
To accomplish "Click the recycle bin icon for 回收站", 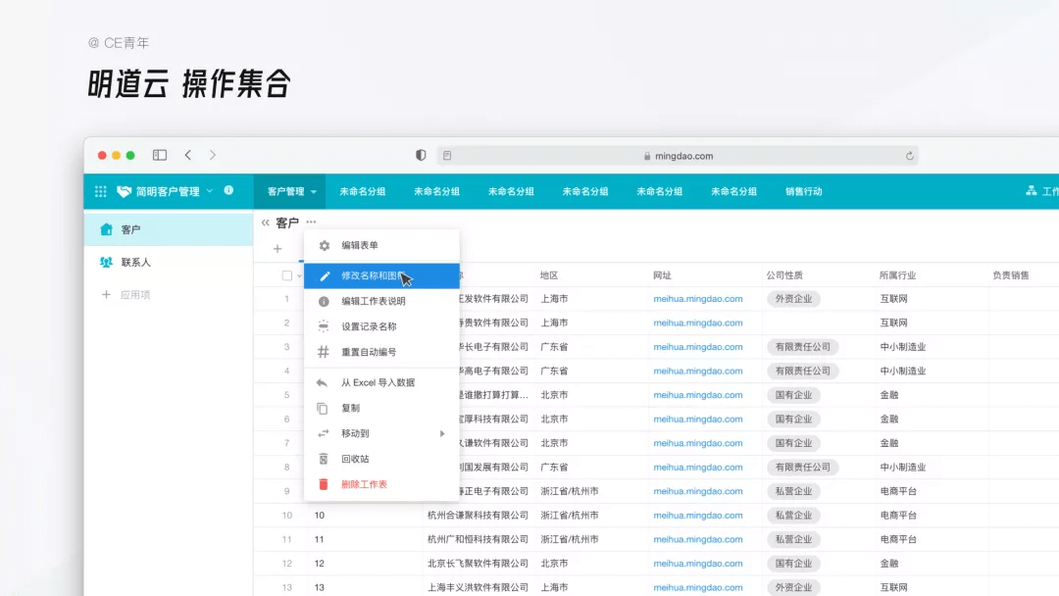I will pos(324,459).
